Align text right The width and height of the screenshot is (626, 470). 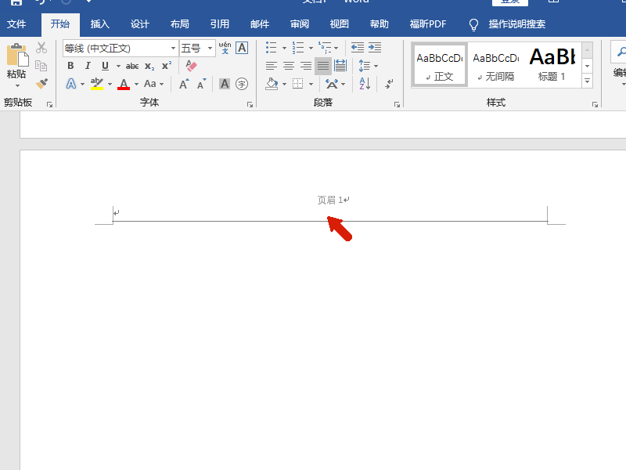pos(306,66)
